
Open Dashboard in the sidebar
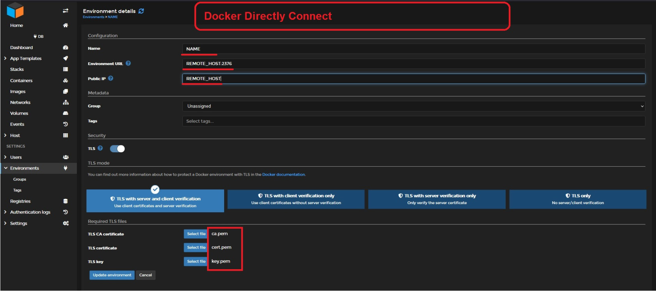(21, 48)
